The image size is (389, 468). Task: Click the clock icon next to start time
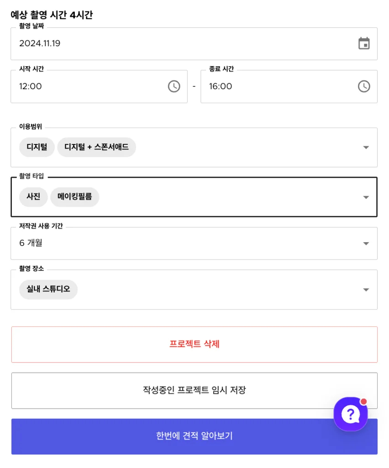(173, 85)
